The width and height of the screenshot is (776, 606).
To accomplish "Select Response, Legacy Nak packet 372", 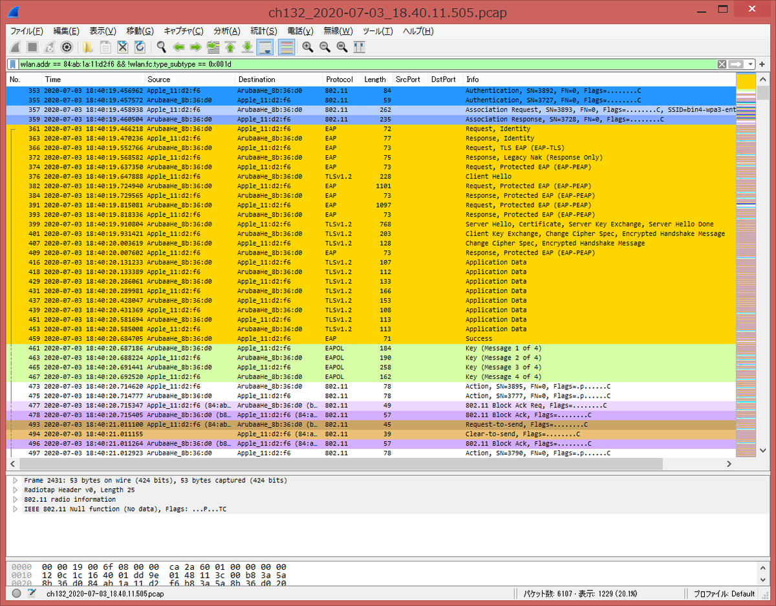I will pos(371,157).
